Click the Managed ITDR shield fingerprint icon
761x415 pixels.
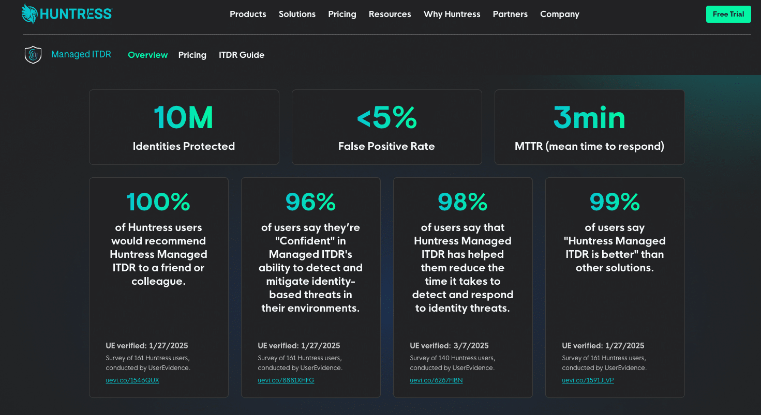pyautogui.click(x=33, y=55)
